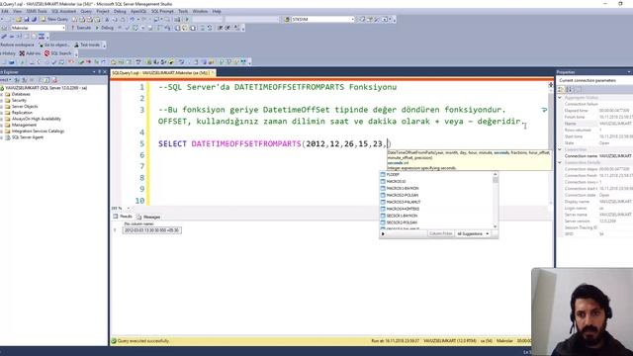
Task: Click the Open File folder icon
Action: (x=19, y=19)
